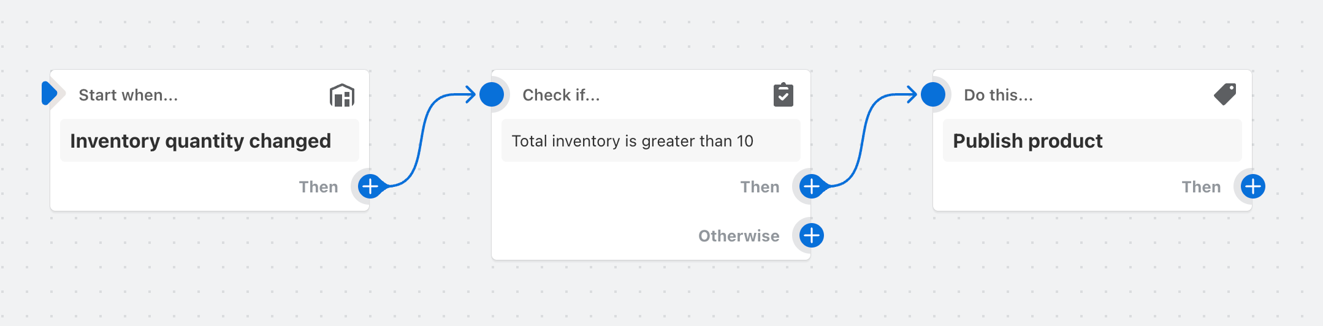The width and height of the screenshot is (1323, 326).
Task: Click the Then label on condition card
Action: click(x=760, y=187)
